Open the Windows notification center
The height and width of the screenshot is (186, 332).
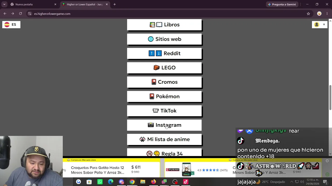(x=325, y=182)
